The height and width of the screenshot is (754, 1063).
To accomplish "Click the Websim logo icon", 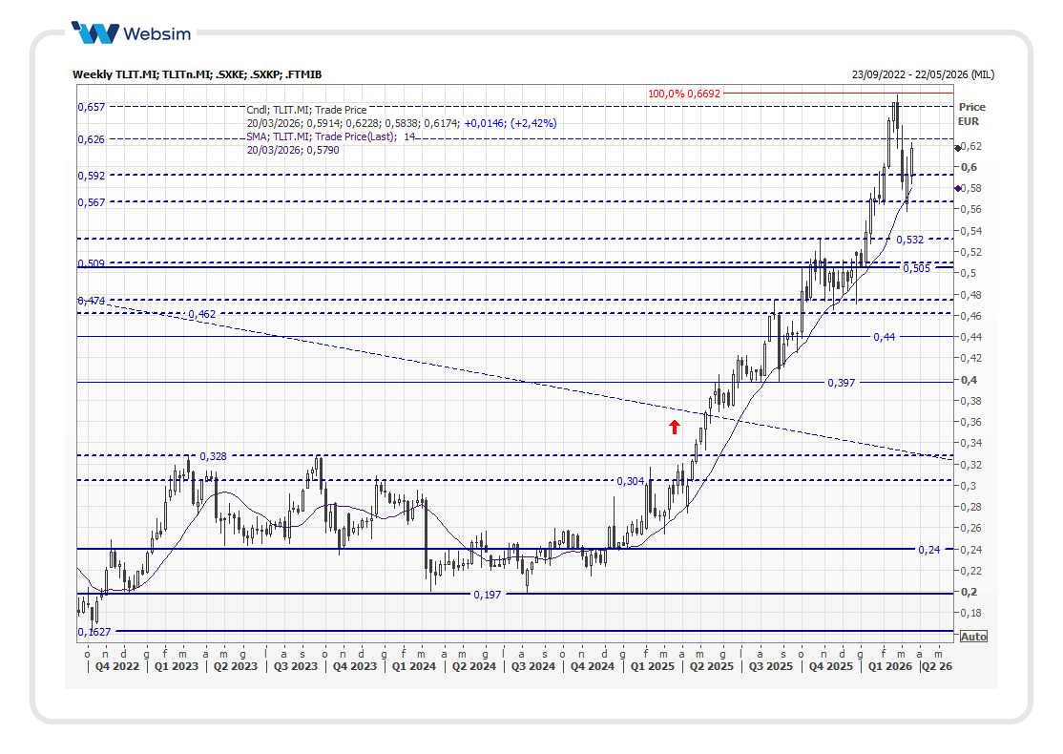I will (x=96, y=33).
